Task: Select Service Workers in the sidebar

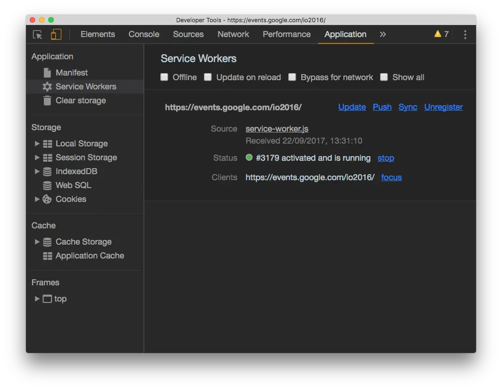Action: (x=85, y=87)
